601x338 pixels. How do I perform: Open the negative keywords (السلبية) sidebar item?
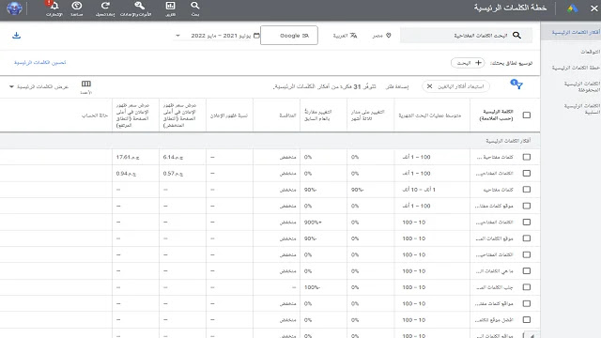pos(581,109)
